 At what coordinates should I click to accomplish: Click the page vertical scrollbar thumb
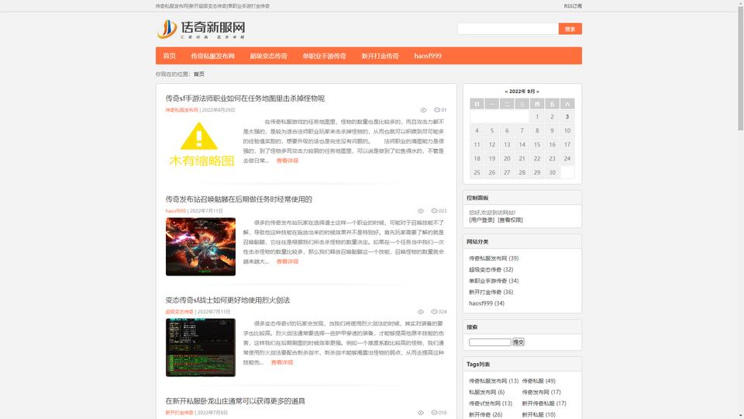(740, 67)
